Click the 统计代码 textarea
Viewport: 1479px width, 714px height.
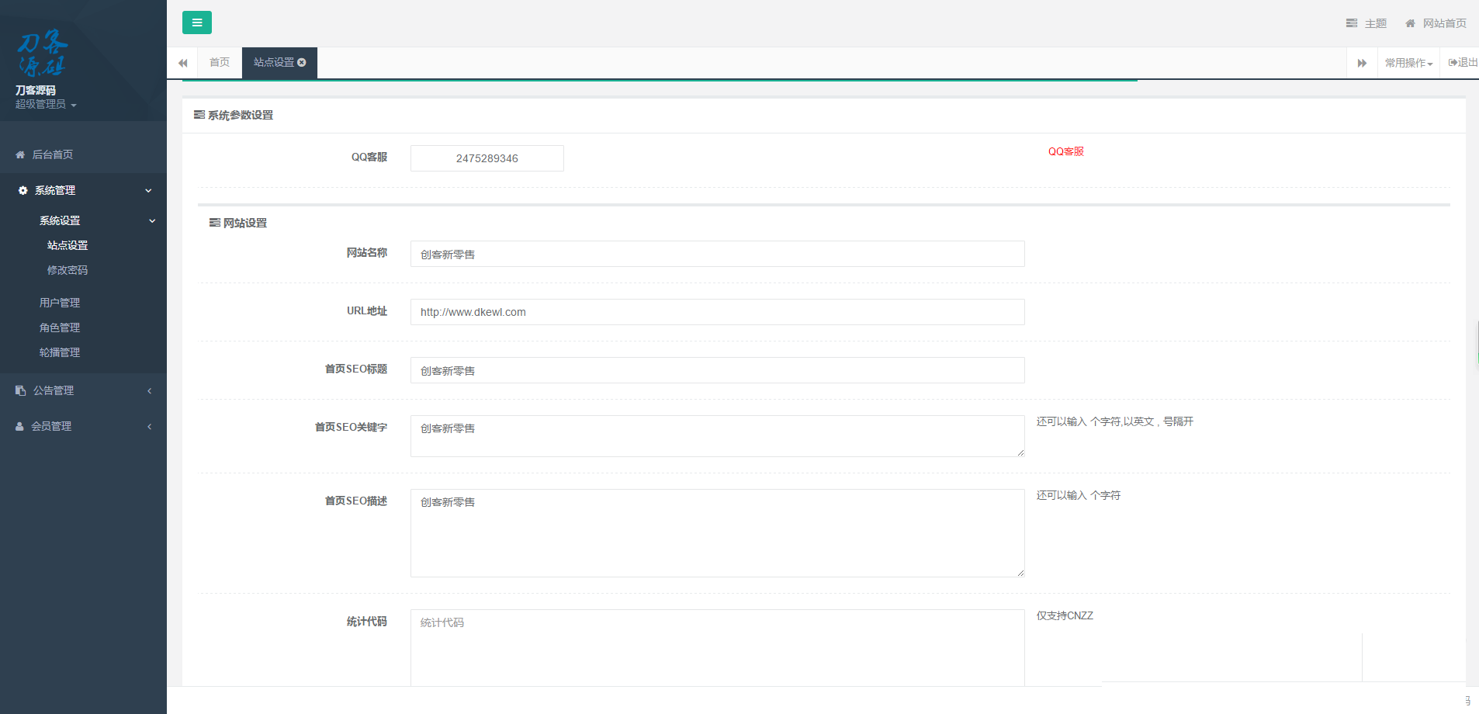(717, 646)
